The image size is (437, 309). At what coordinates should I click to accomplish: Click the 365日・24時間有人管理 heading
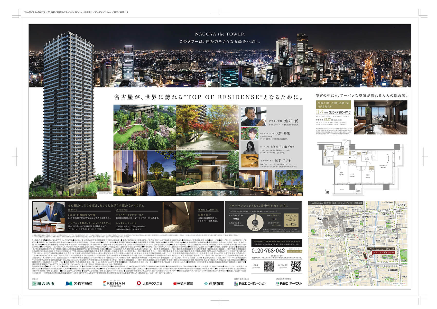click(82, 215)
